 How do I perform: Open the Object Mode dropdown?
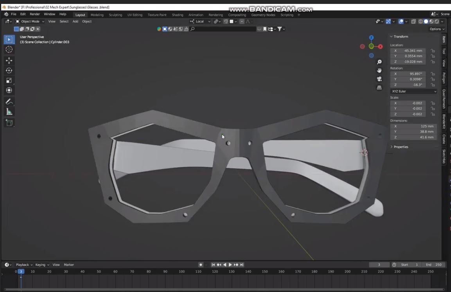point(30,22)
